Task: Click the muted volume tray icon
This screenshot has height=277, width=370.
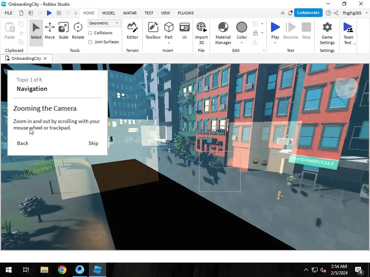Action: point(323,270)
